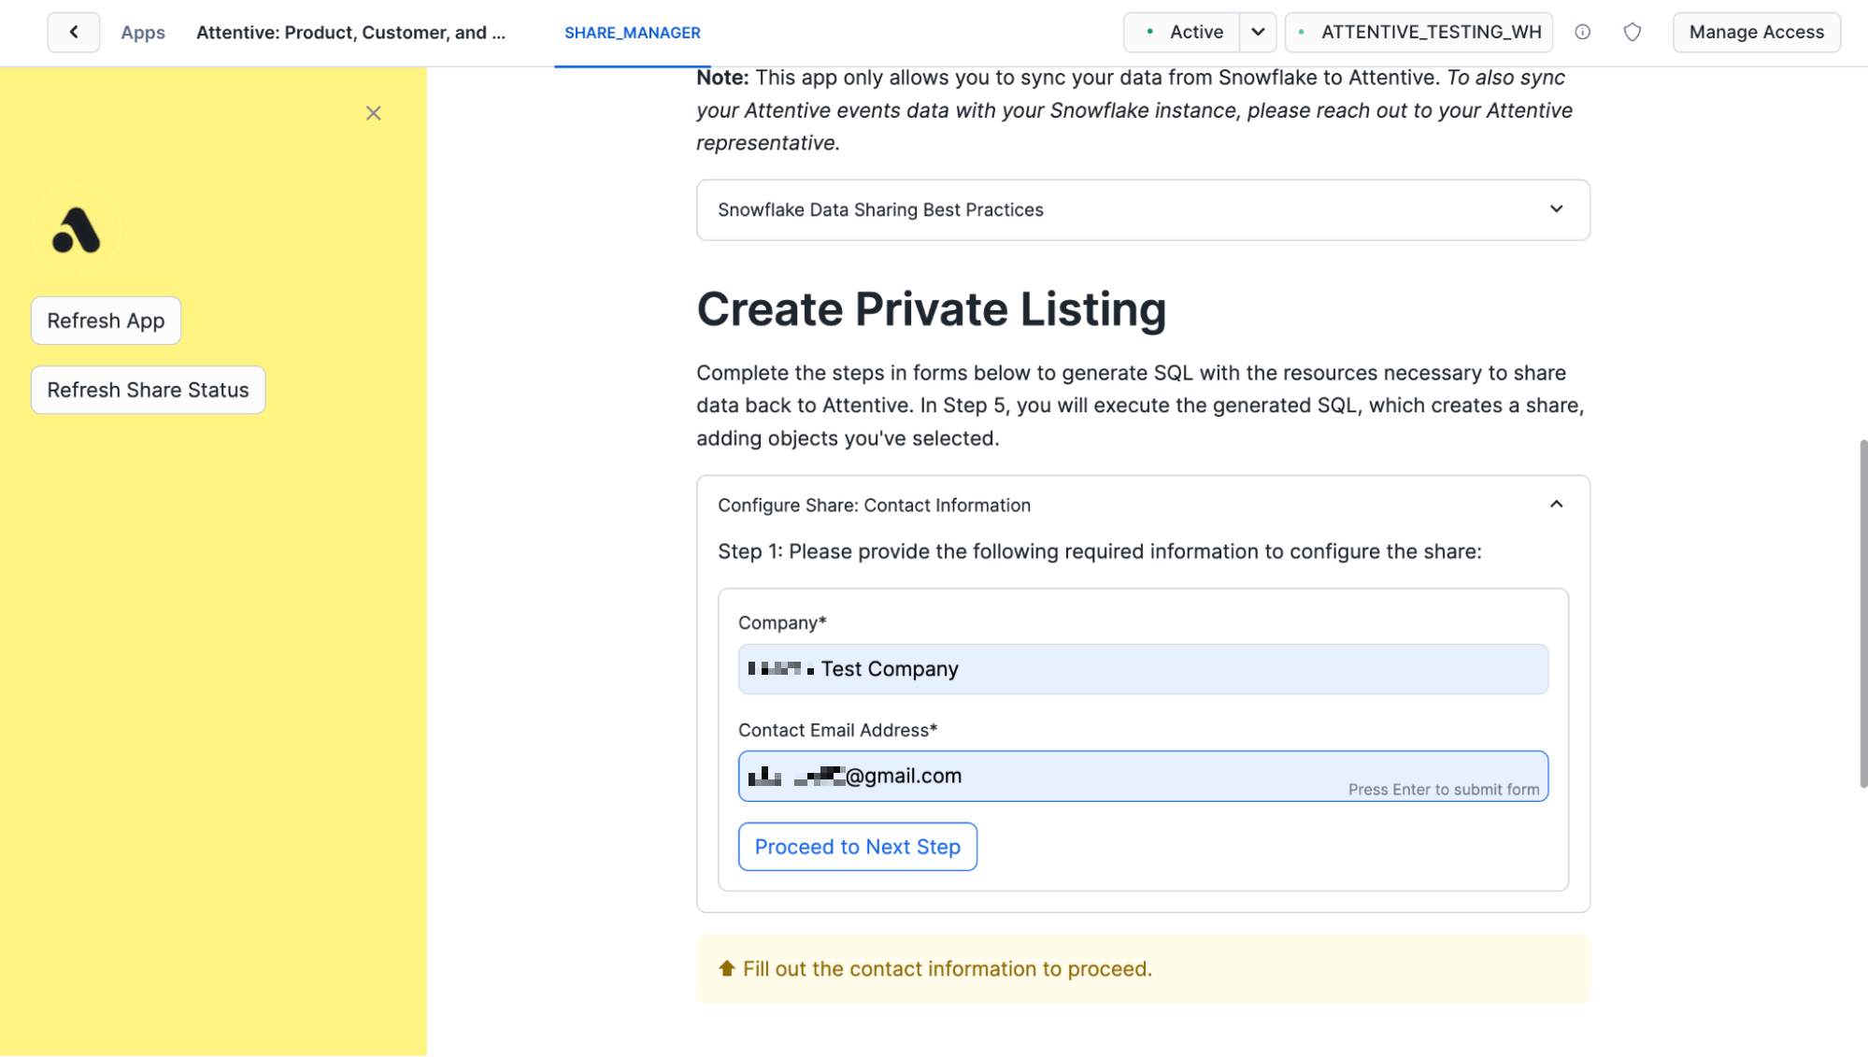Go to Apps breadcrumb link
Viewport: 1868px width, 1057px height.
(x=143, y=32)
